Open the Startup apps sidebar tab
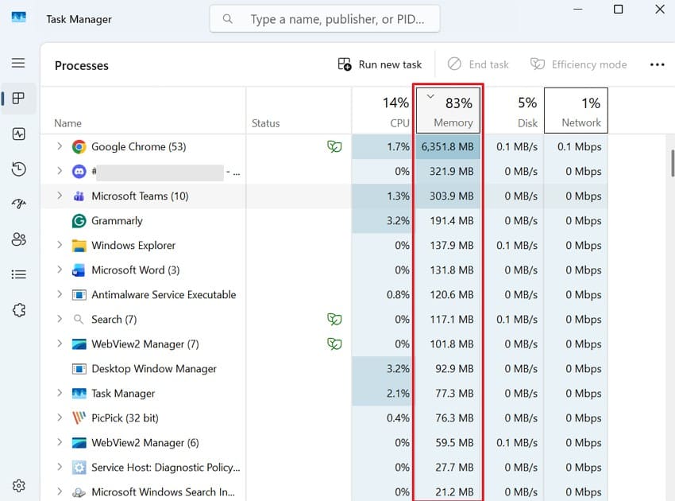Screen dimensions: 675x501 pyautogui.click(x=18, y=204)
